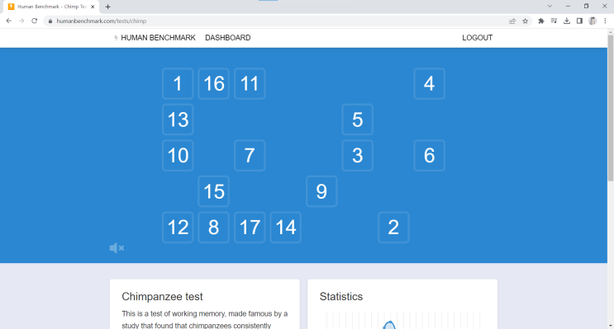Click the scrollbar down arrow

click(611, 326)
